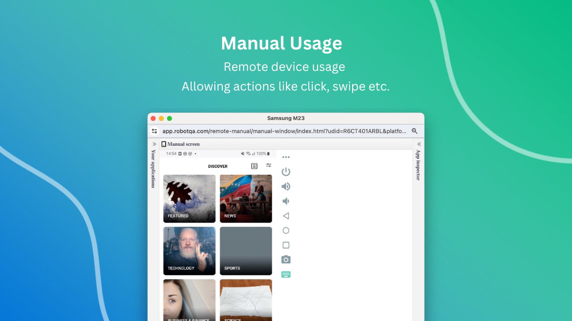Expand the App inspector side panel
572x321 pixels.
pos(419,144)
